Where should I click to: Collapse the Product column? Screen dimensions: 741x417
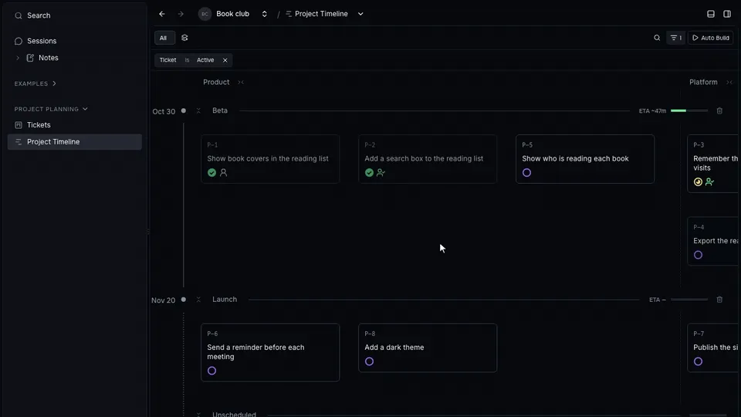(241, 83)
